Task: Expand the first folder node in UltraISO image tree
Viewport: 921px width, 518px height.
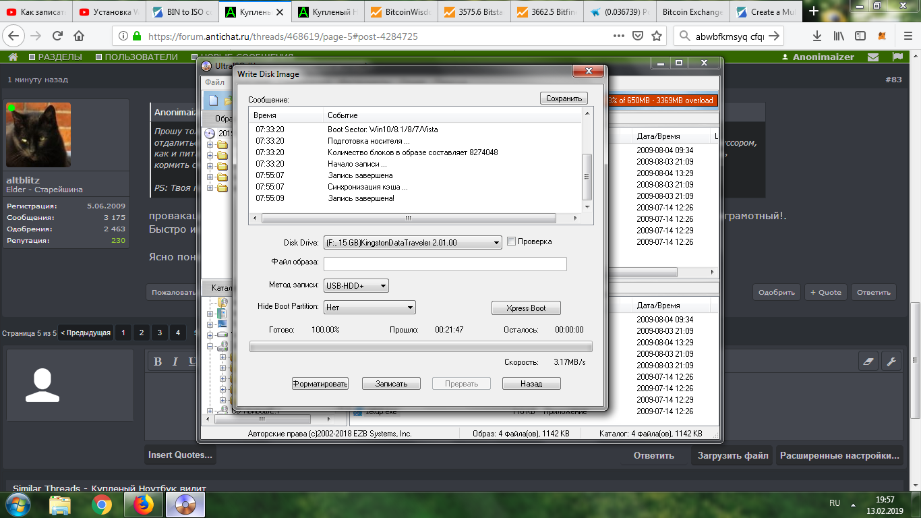Action: [x=210, y=145]
